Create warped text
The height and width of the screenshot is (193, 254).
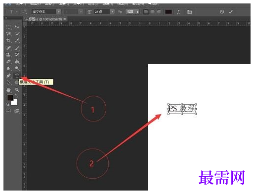click(x=179, y=12)
